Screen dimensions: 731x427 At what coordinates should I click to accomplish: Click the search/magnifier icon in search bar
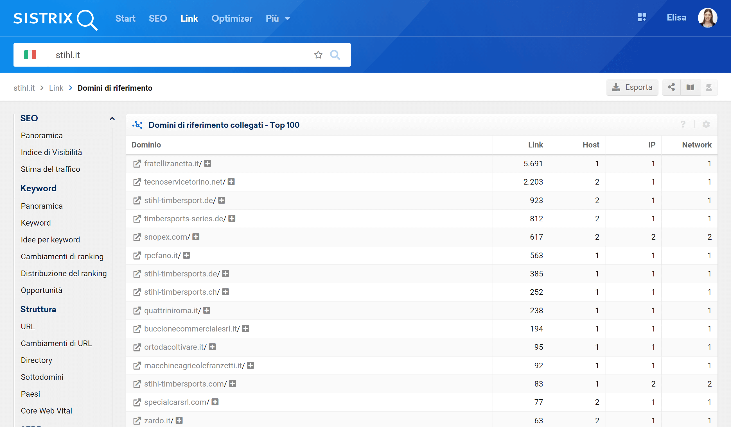335,54
